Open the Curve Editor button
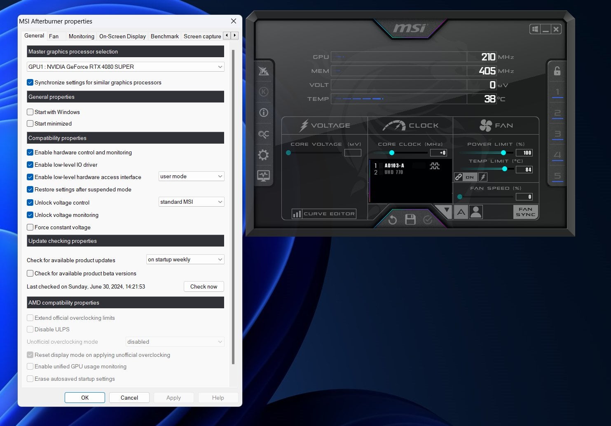611x426 pixels. click(x=324, y=214)
